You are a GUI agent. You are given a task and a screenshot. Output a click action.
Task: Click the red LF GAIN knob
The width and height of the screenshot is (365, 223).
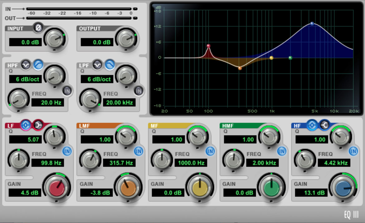[56, 188]
